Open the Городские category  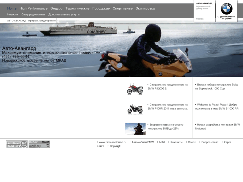coord(101,9)
